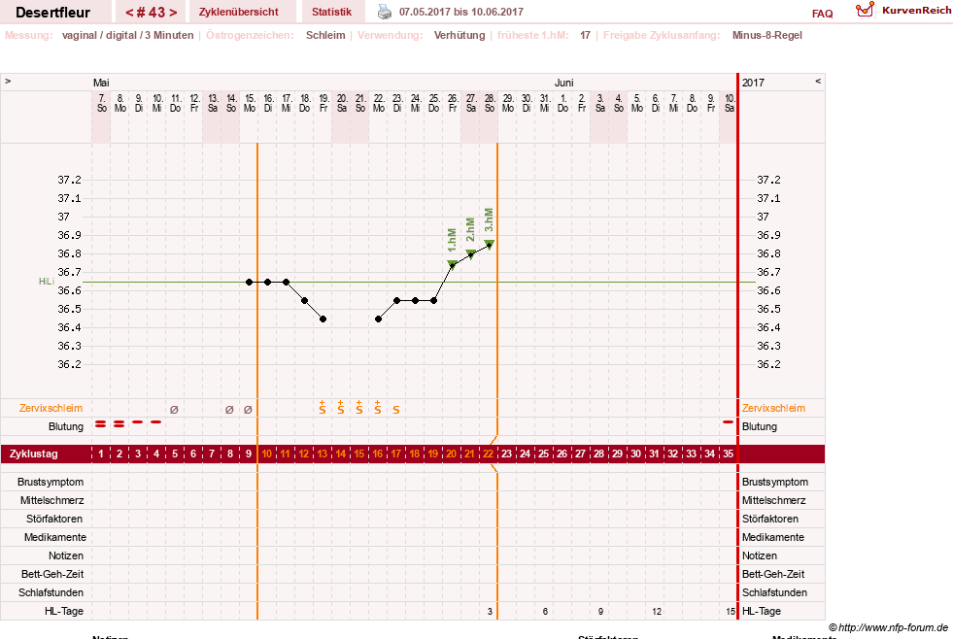953x639 pixels.
Task: Click HL-Tage value 15
Action: pos(730,612)
